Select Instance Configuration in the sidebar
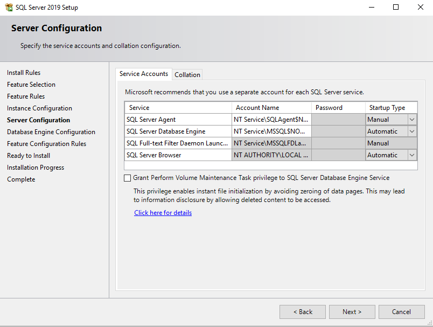This screenshot has height=327, width=433. click(x=39, y=108)
